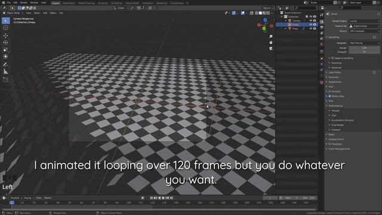Select the Add Cube tool

[5, 79]
